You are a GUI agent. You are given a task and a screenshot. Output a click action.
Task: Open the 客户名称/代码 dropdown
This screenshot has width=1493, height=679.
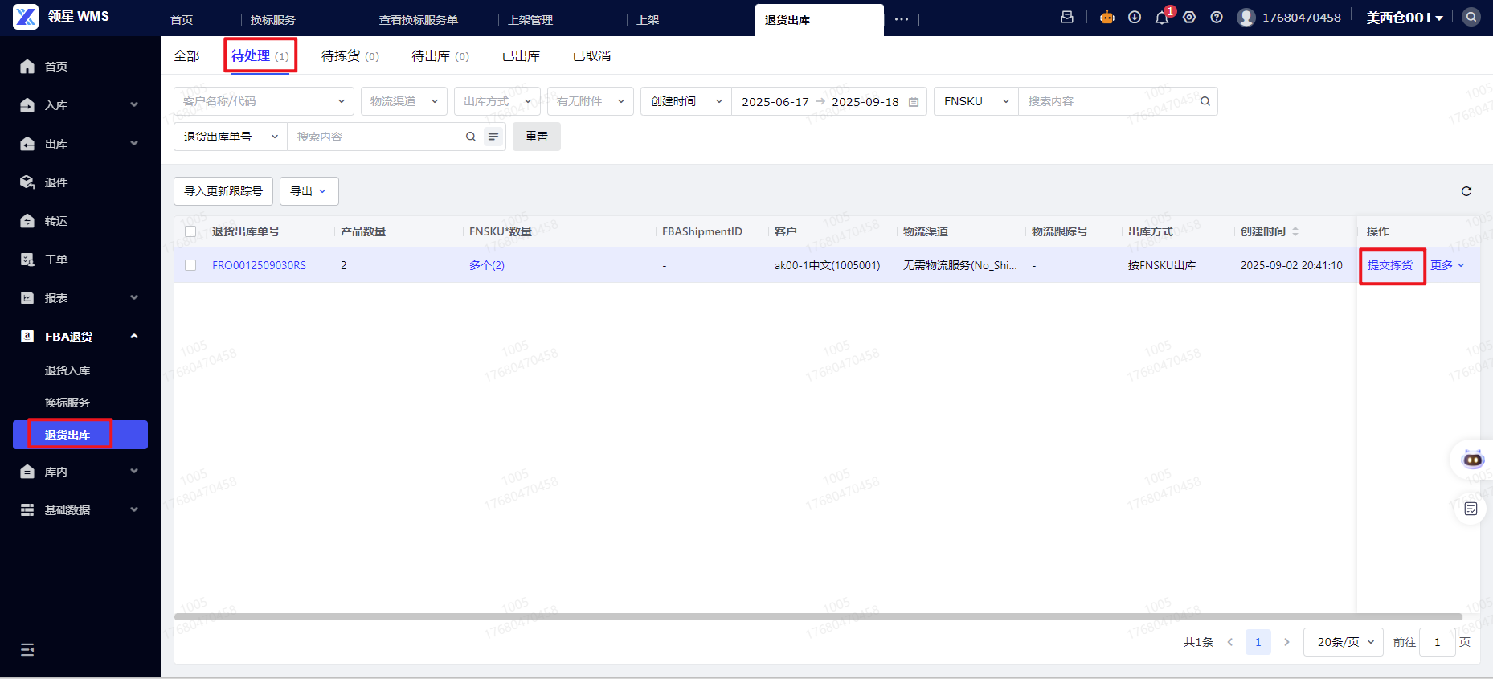coord(264,101)
